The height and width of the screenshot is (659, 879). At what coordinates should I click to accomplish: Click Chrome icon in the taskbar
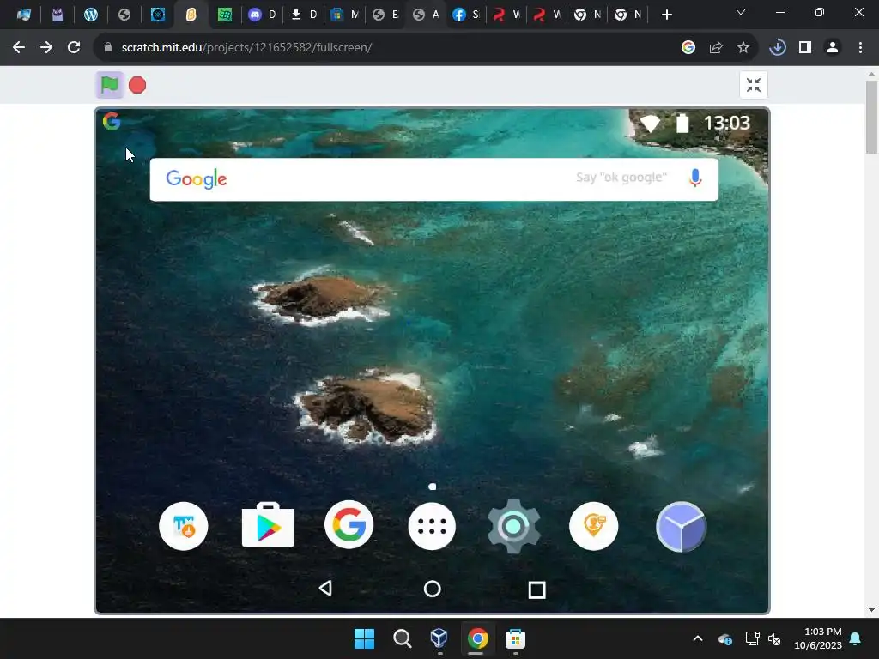click(x=477, y=638)
